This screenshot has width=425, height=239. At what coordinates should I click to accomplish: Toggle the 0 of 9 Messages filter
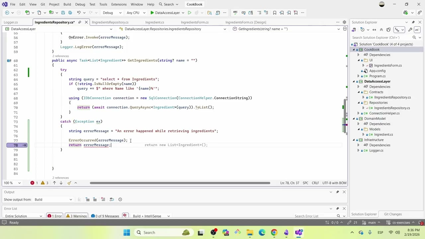click(x=105, y=216)
